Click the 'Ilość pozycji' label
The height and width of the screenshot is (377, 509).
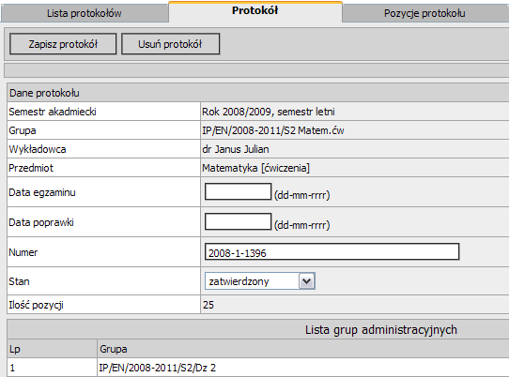coord(36,305)
